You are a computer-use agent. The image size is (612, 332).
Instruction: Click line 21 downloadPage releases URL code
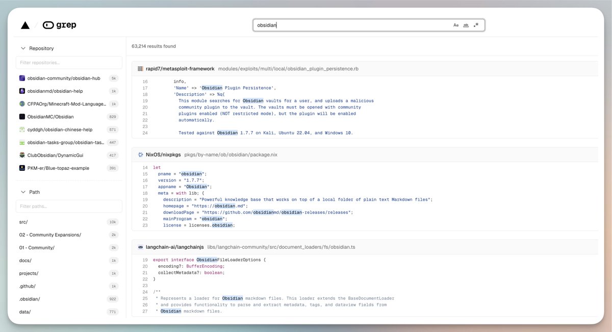pyautogui.click(x=258, y=212)
